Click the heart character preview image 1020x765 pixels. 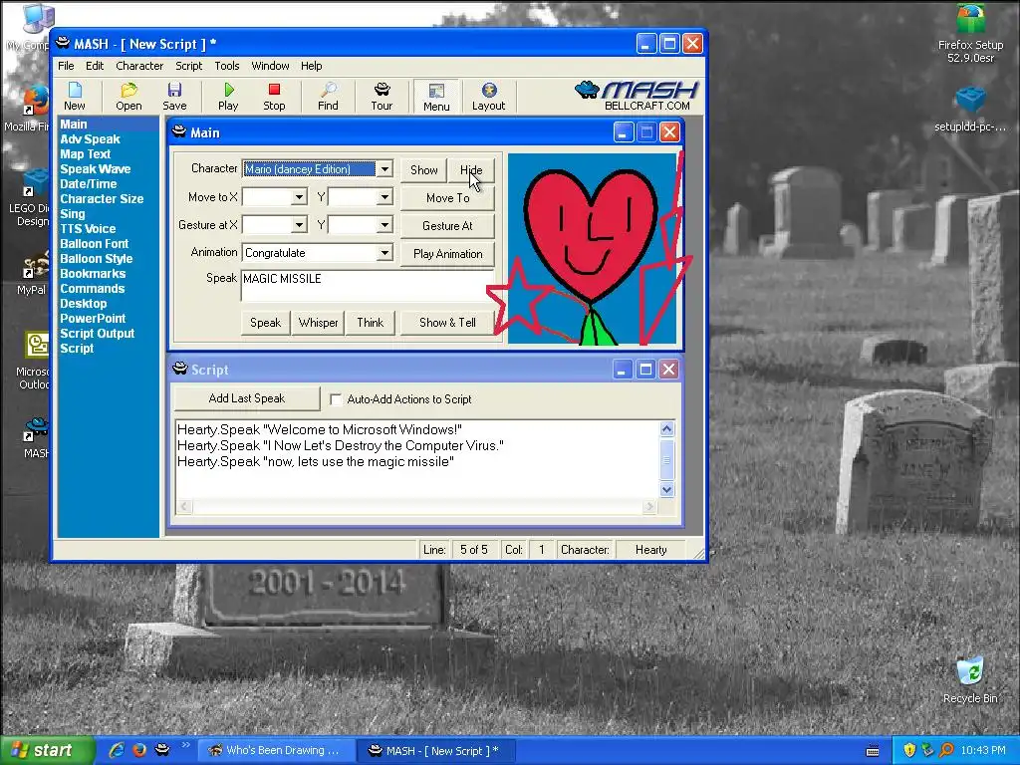[592, 248]
